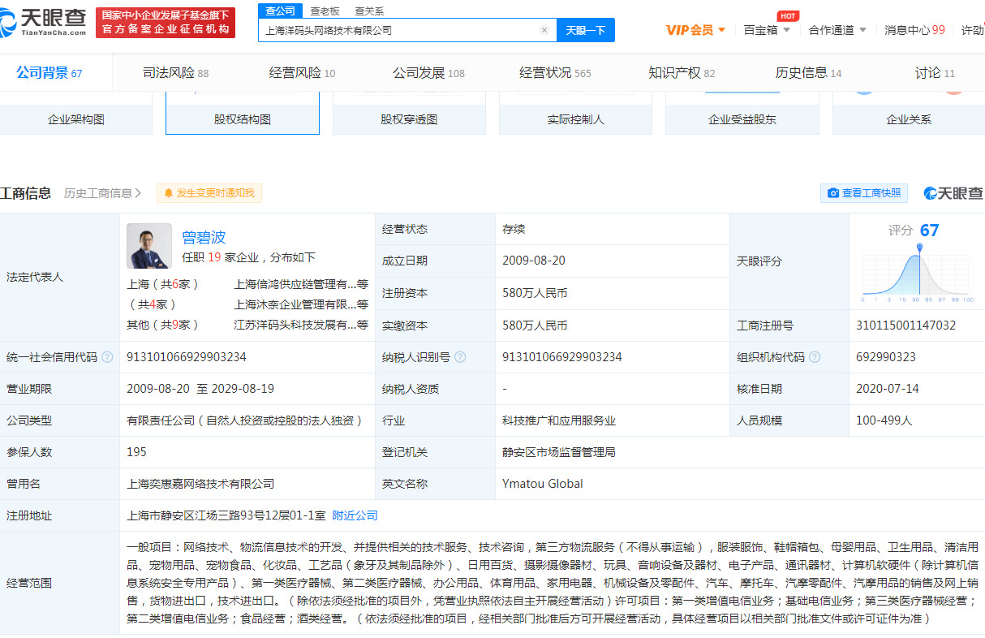Open the 历史信息 tab
This screenshot has width=985, height=638.
pyautogui.click(x=808, y=73)
